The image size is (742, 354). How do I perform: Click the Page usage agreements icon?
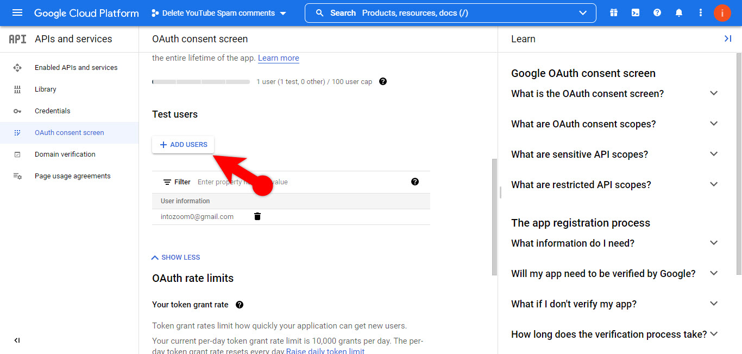click(17, 176)
